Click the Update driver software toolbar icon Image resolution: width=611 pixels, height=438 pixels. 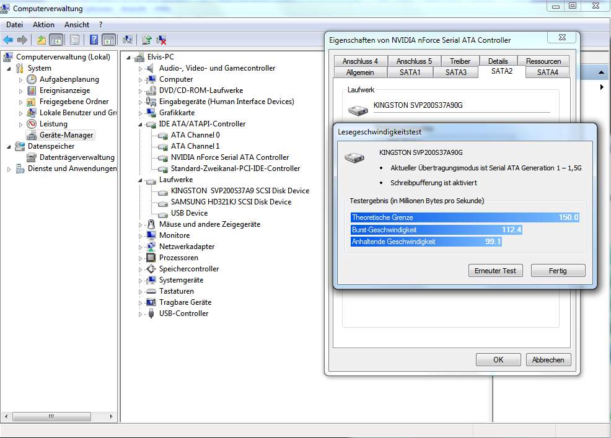146,40
